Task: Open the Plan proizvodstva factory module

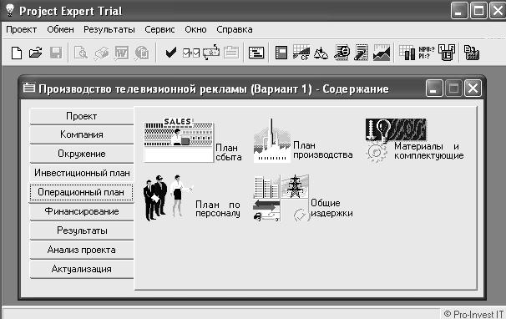Action: pyautogui.click(x=303, y=140)
